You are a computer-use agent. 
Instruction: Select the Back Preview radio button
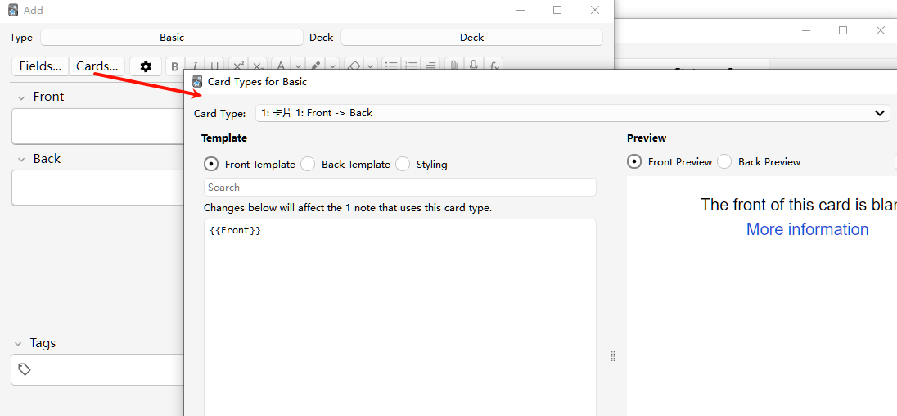(724, 162)
